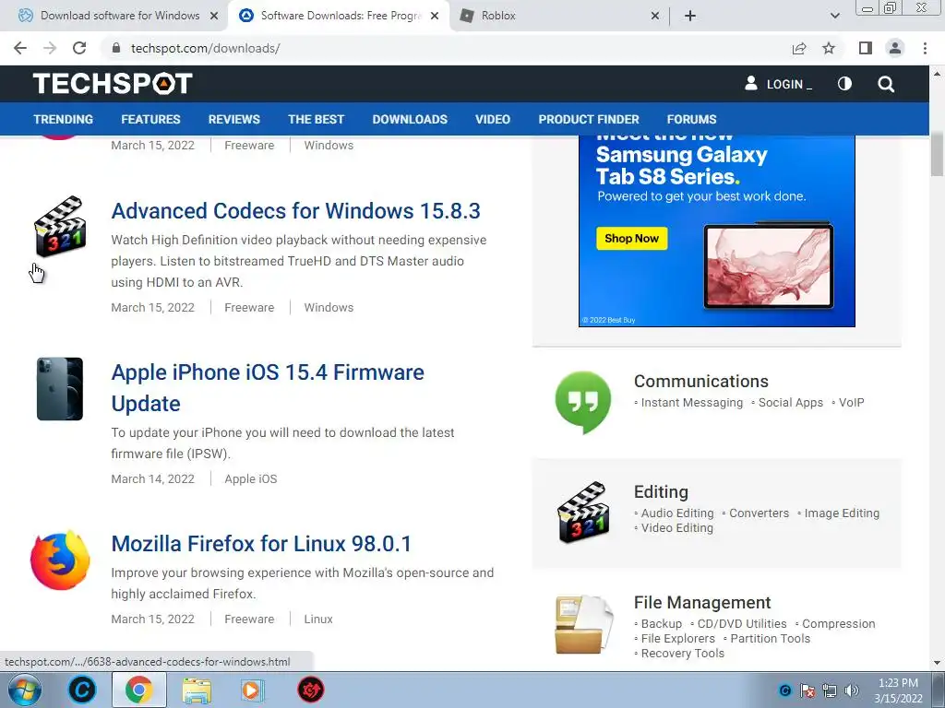Close the Download software for Windows tab
Screen dimensions: 945x708
pyautogui.click(x=214, y=16)
